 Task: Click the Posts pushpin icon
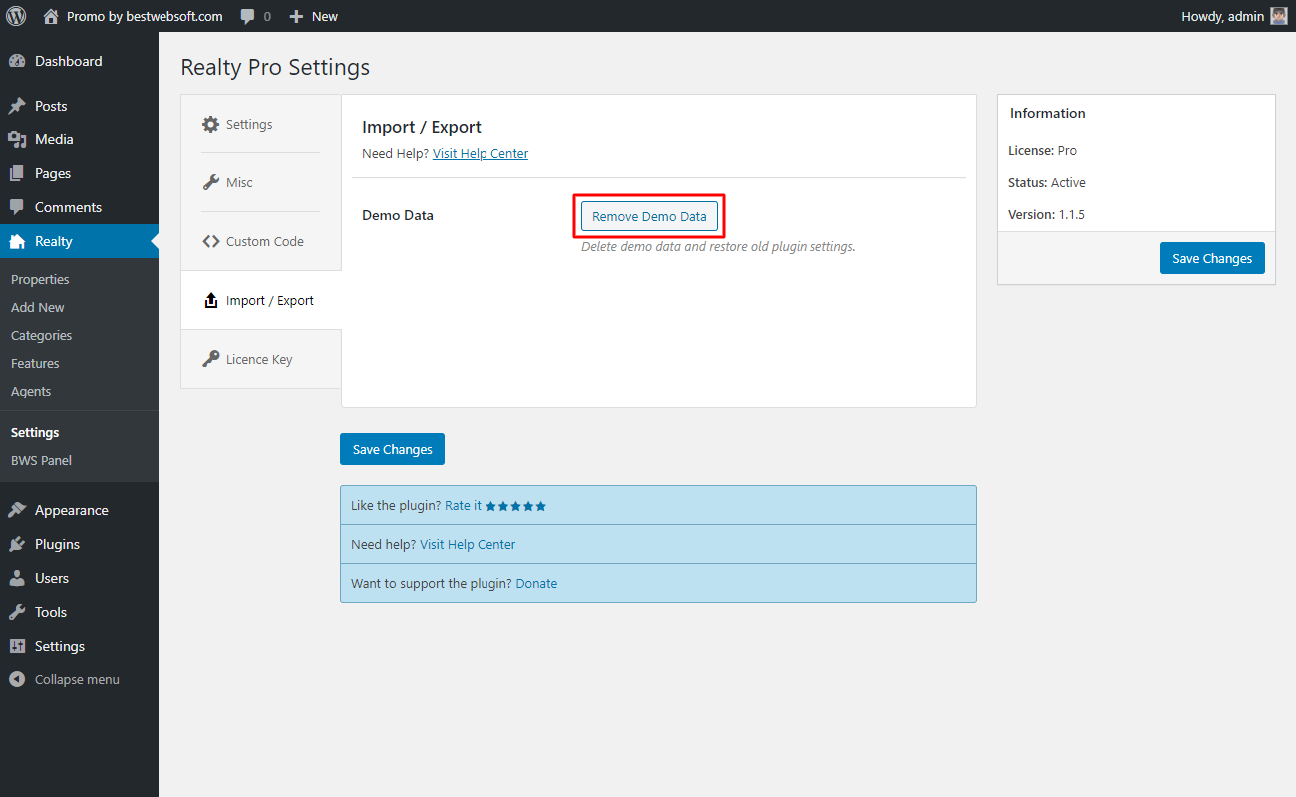click(17, 106)
